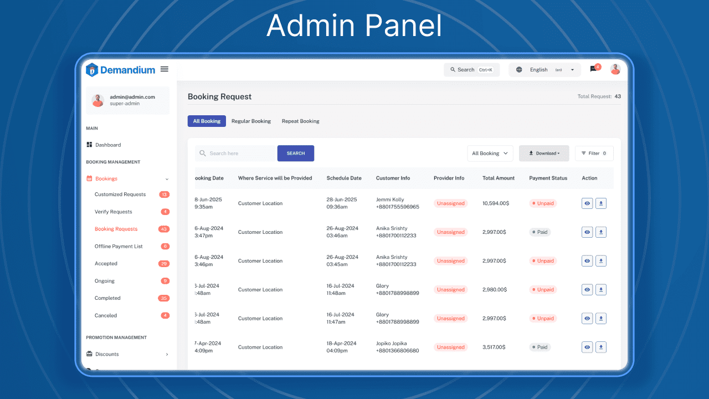This screenshot has width=709, height=399.
Task: Open the Regular Booking tab
Action: pos(251,121)
